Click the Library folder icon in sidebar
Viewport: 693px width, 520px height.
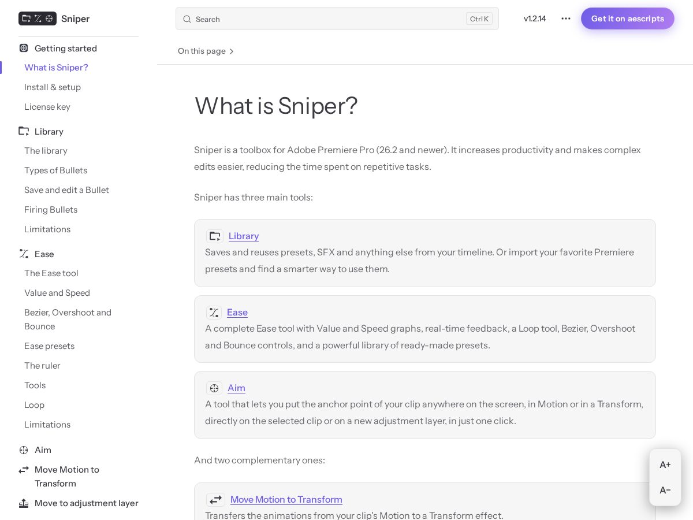click(x=24, y=131)
